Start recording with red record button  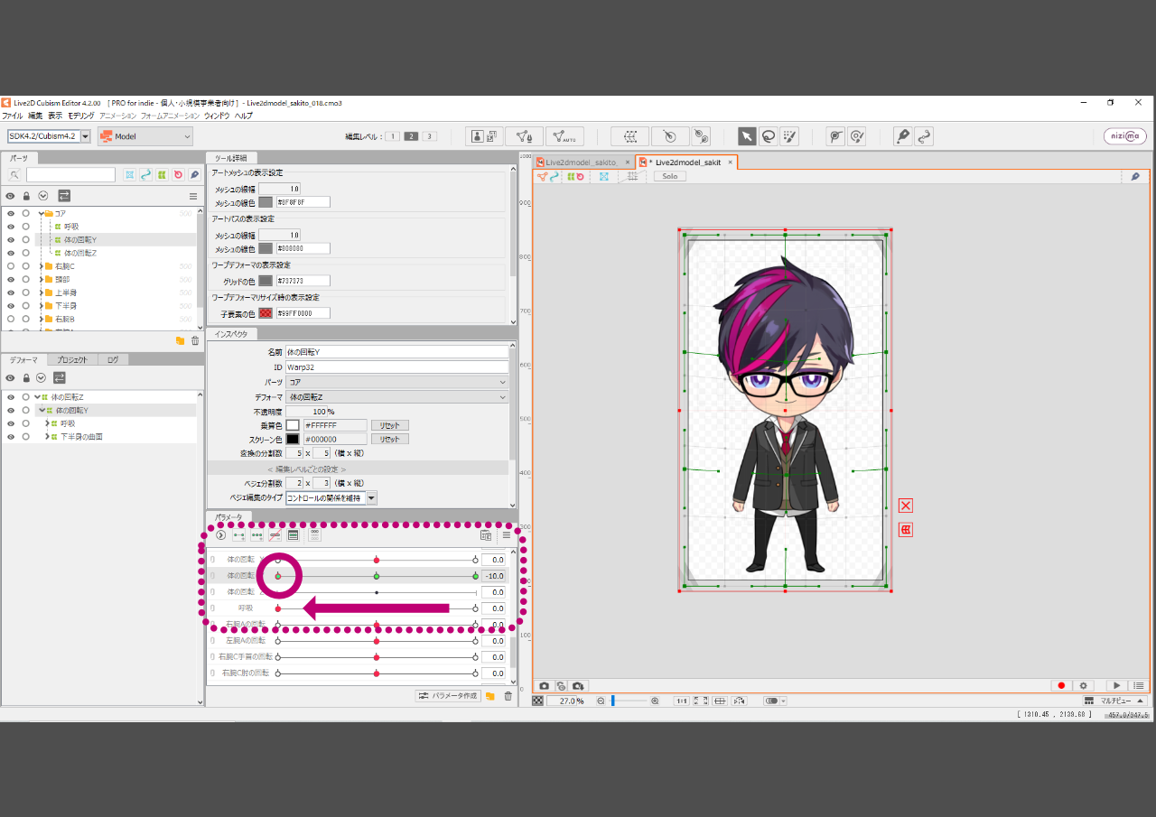[1062, 686]
